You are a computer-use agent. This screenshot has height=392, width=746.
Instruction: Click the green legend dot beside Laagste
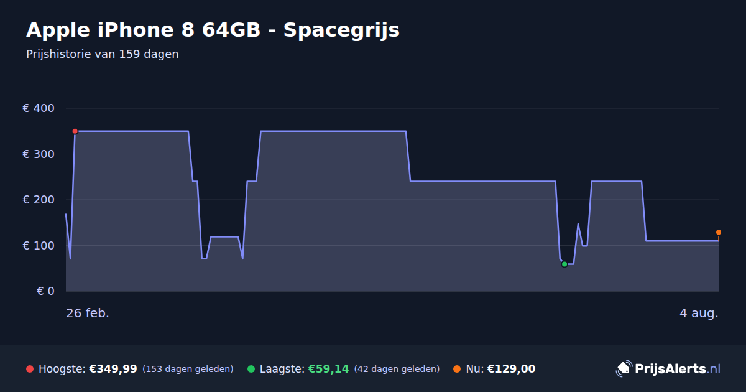click(251, 369)
